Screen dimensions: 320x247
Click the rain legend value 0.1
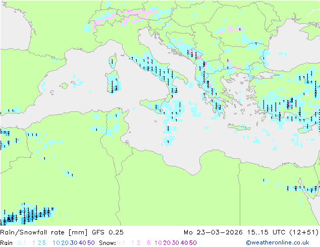coord(22,243)
